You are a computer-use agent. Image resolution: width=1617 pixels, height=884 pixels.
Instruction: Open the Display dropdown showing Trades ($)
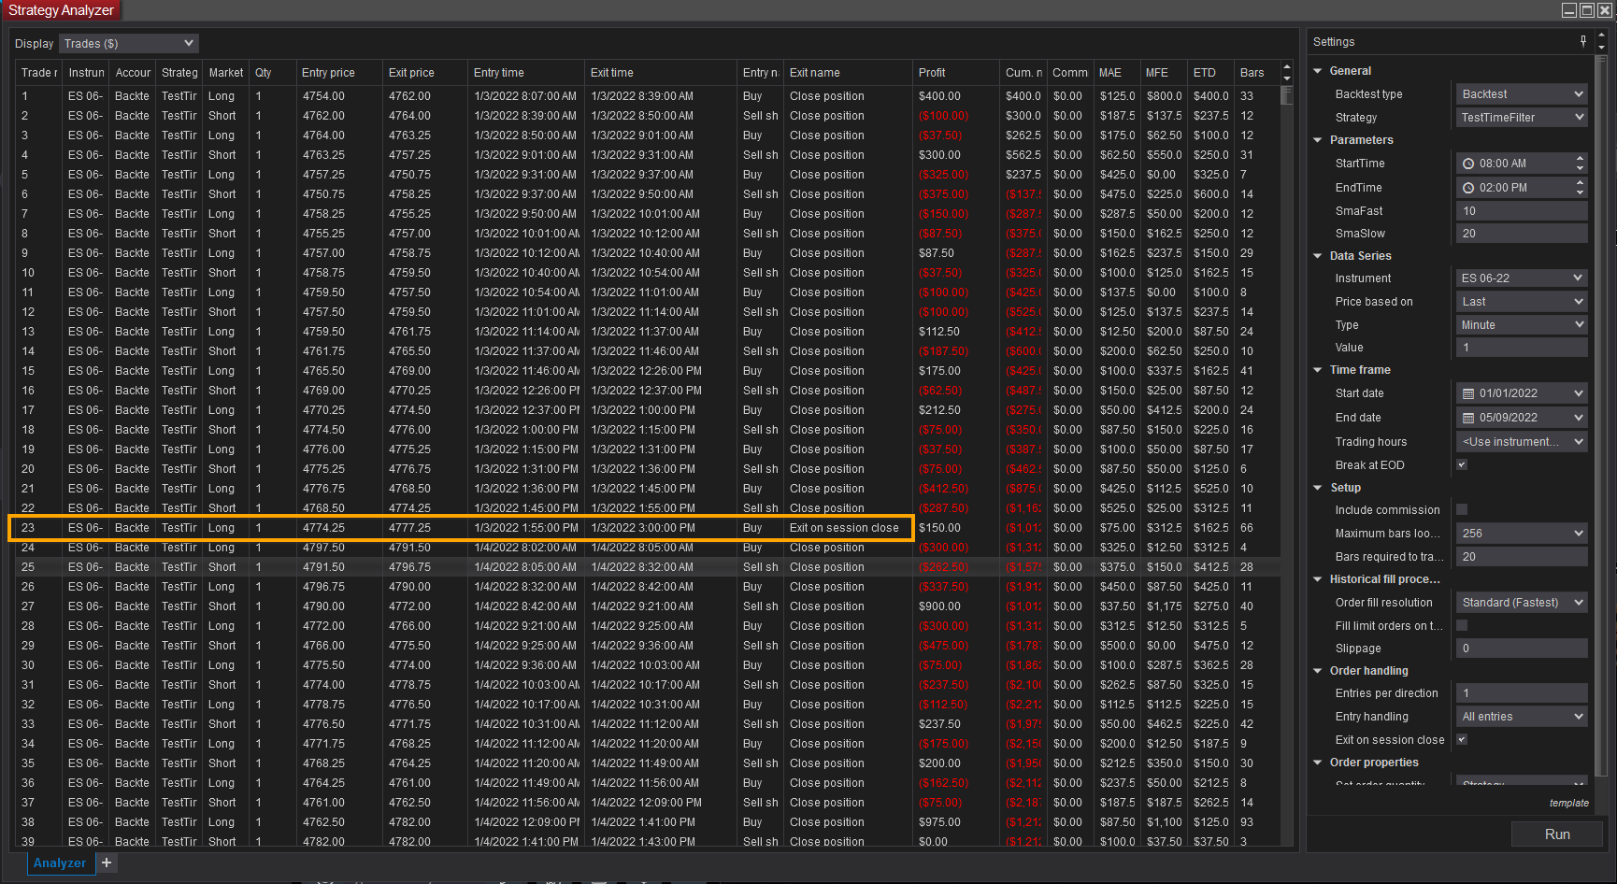coord(129,43)
